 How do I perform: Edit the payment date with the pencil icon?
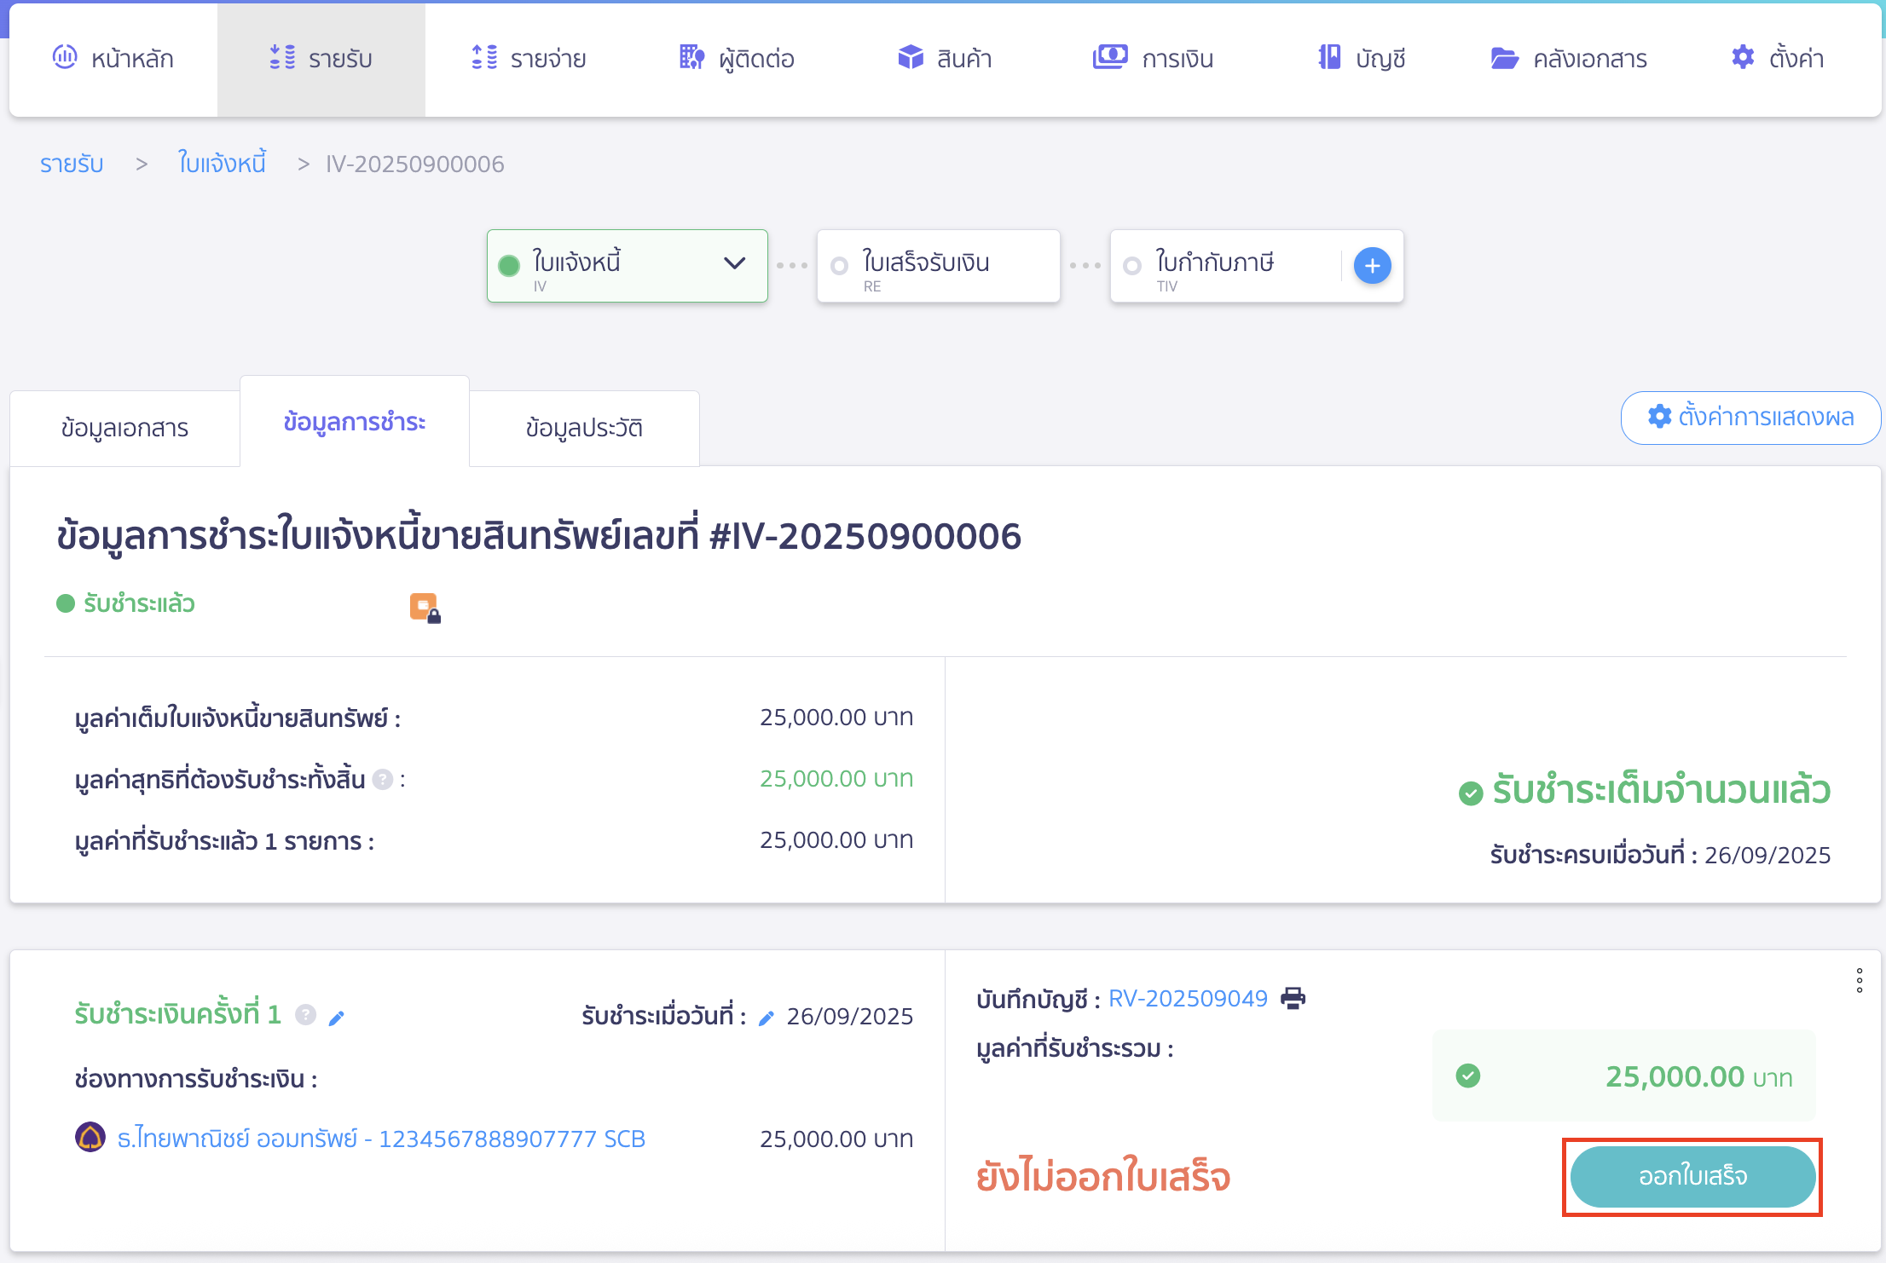click(766, 1016)
